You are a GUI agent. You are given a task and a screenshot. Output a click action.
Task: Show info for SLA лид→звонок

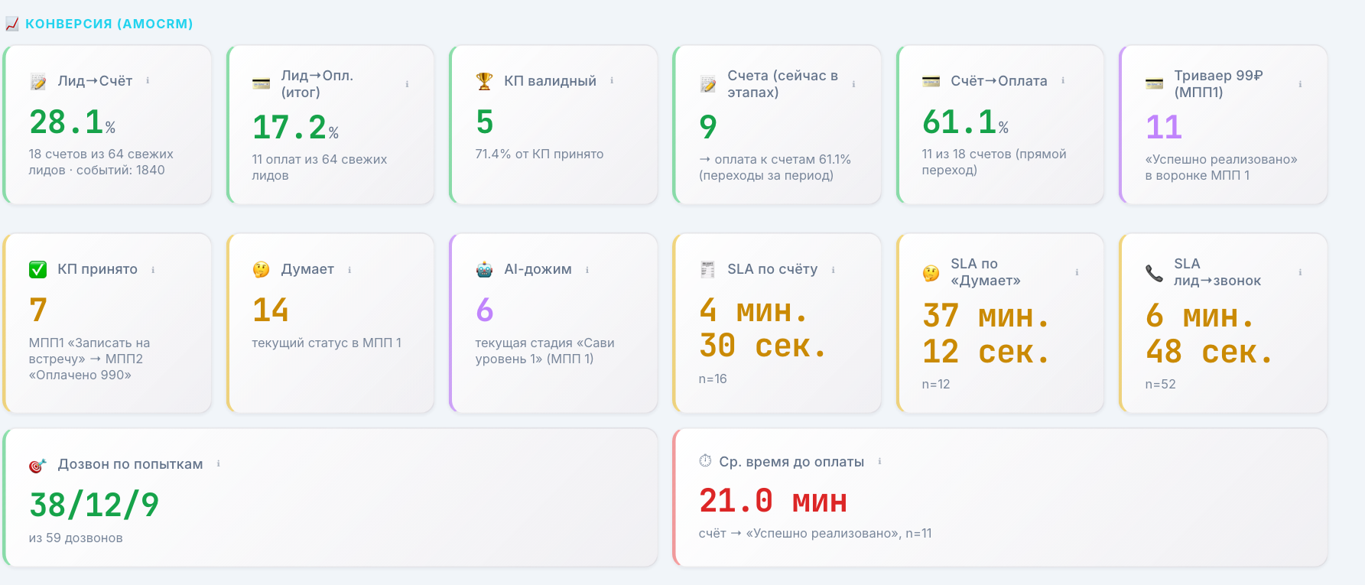pos(1300,272)
